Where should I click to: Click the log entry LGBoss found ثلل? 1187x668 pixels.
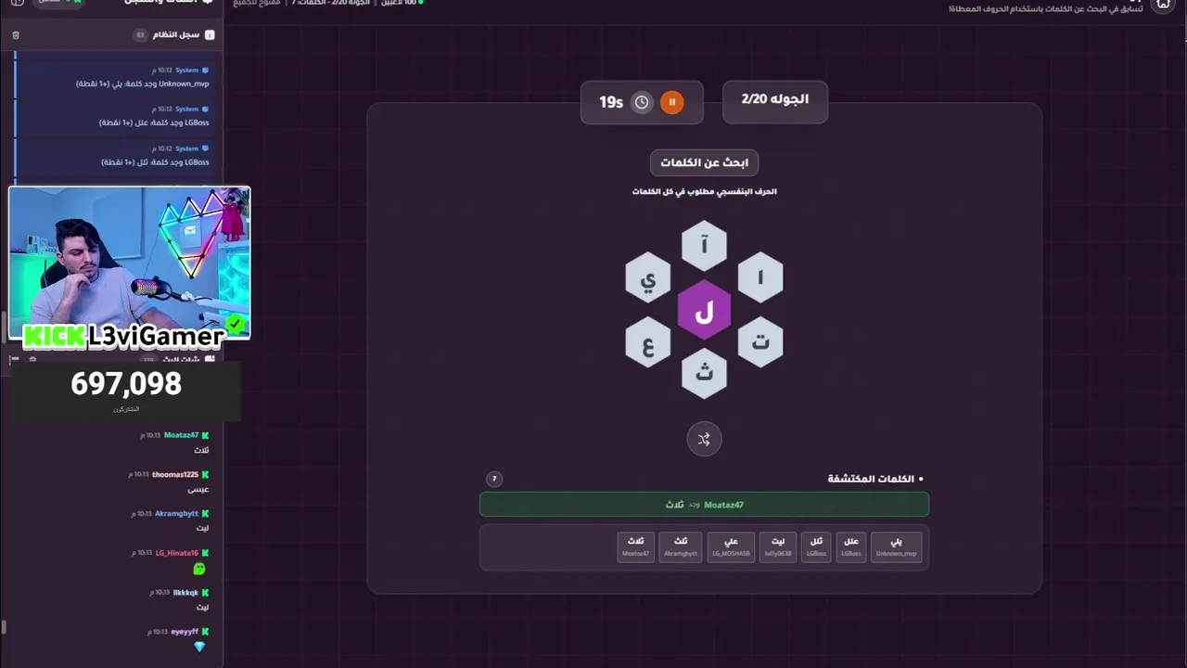(115, 156)
